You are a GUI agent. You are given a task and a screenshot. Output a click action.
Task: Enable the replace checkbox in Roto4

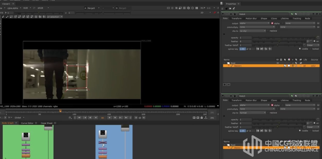[x=268, y=31]
